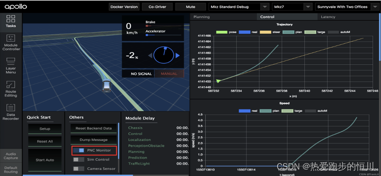Click TrafficLight in Module Delay list

(139, 164)
